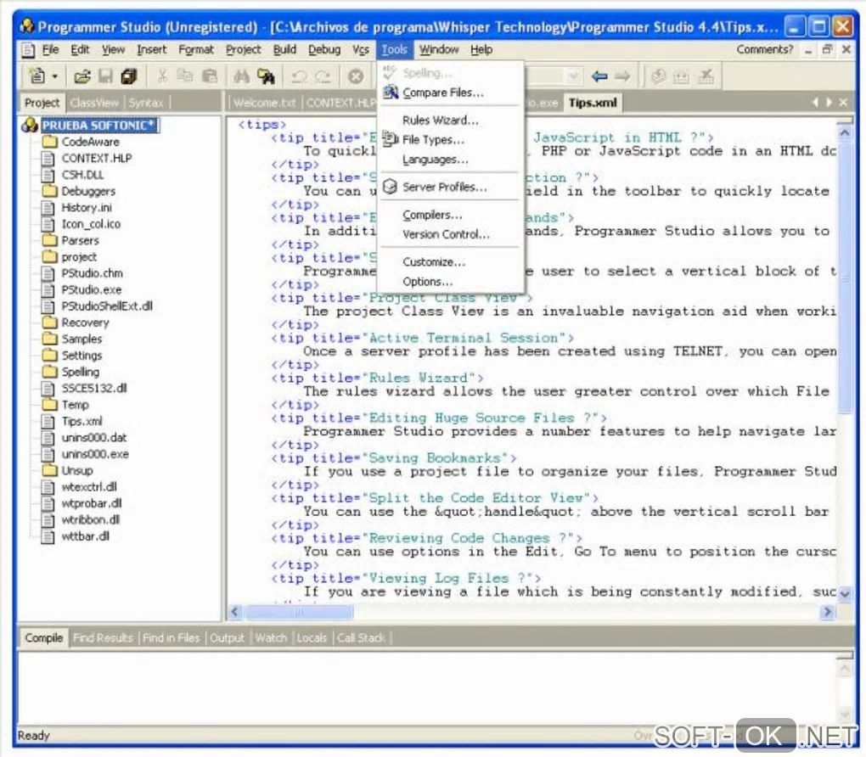866x757 pixels.
Task: Choose Rules Wizard from Tools menu
Action: tap(440, 121)
